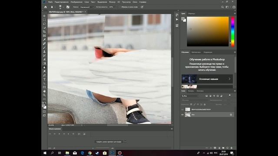The image size is (278, 156).
Task: Toggle adjustment layer filter icon
Action: [210, 96]
